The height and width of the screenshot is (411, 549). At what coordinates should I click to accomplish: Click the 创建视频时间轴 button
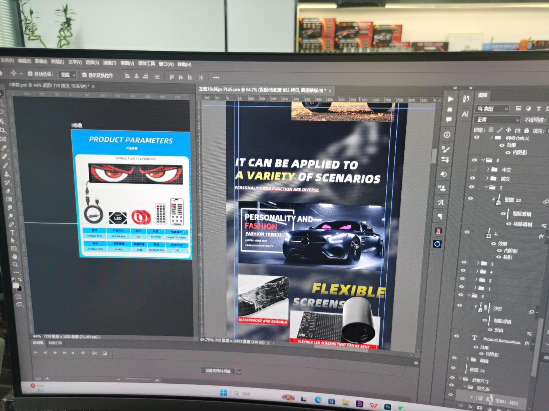pyautogui.click(x=218, y=371)
